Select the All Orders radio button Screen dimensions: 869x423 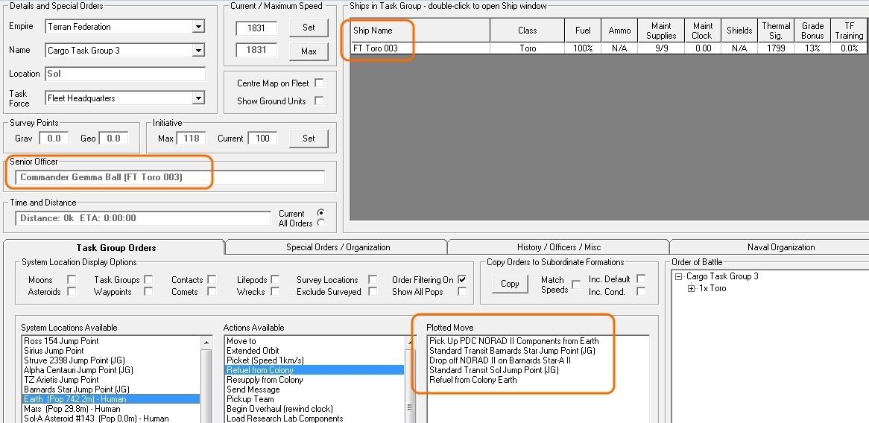(320, 223)
